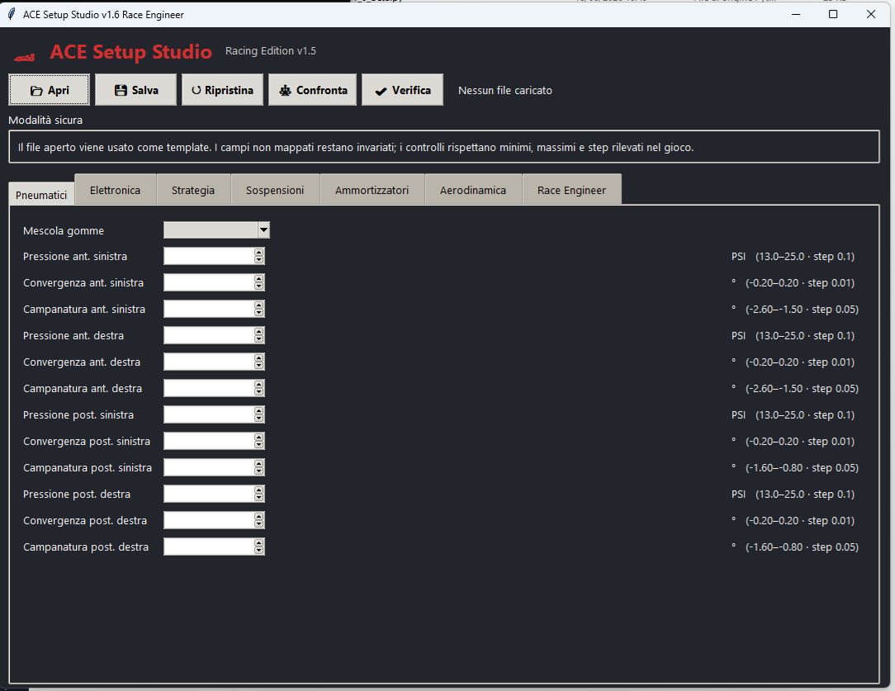Minimize the ACE Setup Studio window
The height and width of the screenshot is (691, 895).
coord(796,14)
